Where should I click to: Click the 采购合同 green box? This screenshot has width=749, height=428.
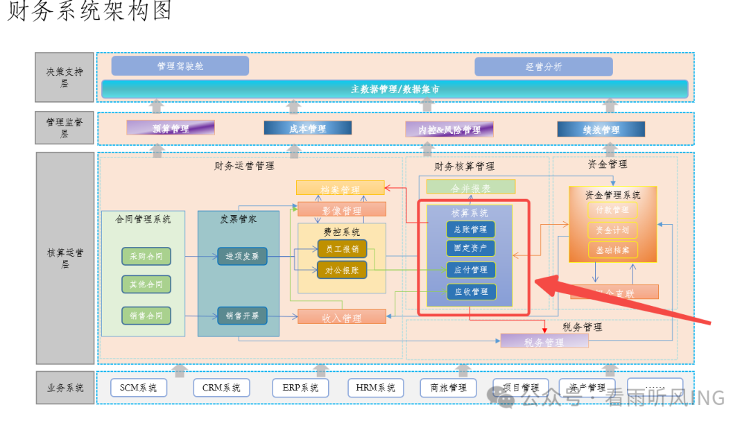click(x=146, y=256)
